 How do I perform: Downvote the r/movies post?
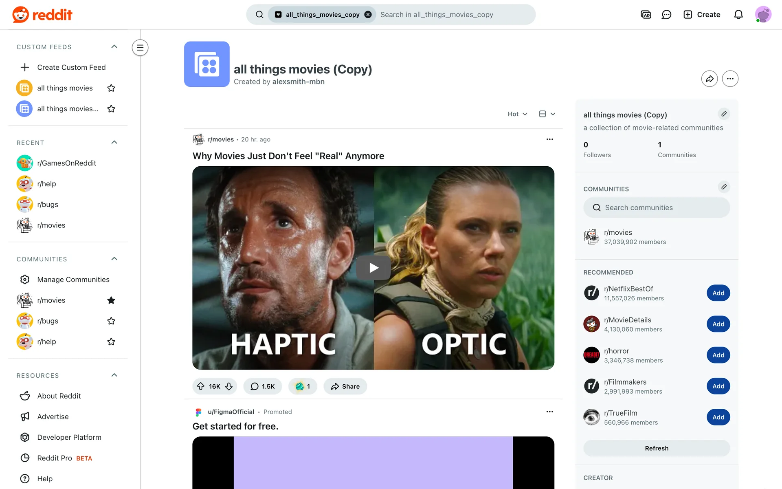(x=229, y=386)
